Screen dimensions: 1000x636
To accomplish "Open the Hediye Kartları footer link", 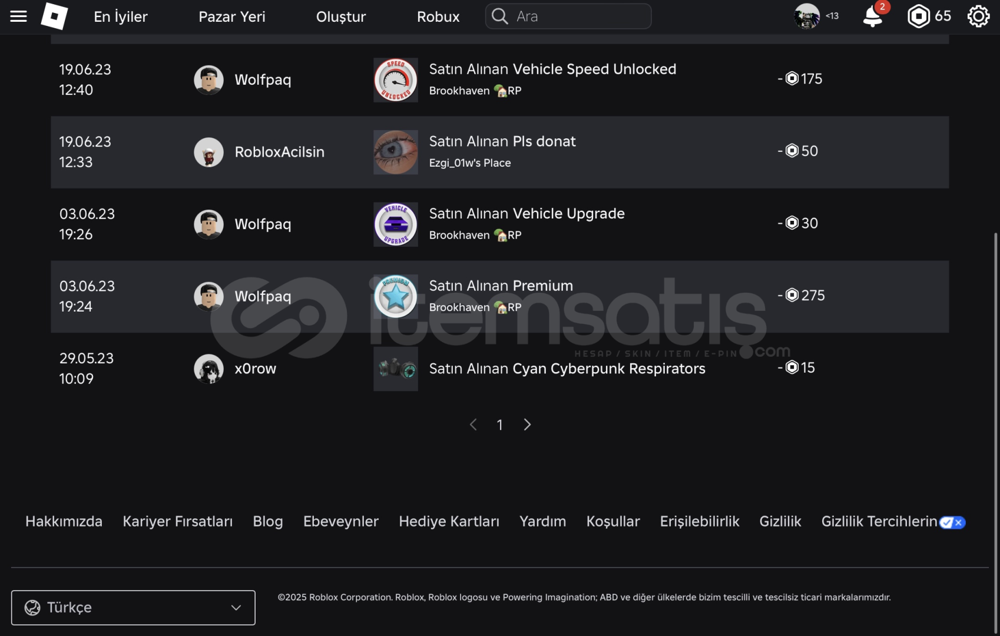I will point(449,522).
